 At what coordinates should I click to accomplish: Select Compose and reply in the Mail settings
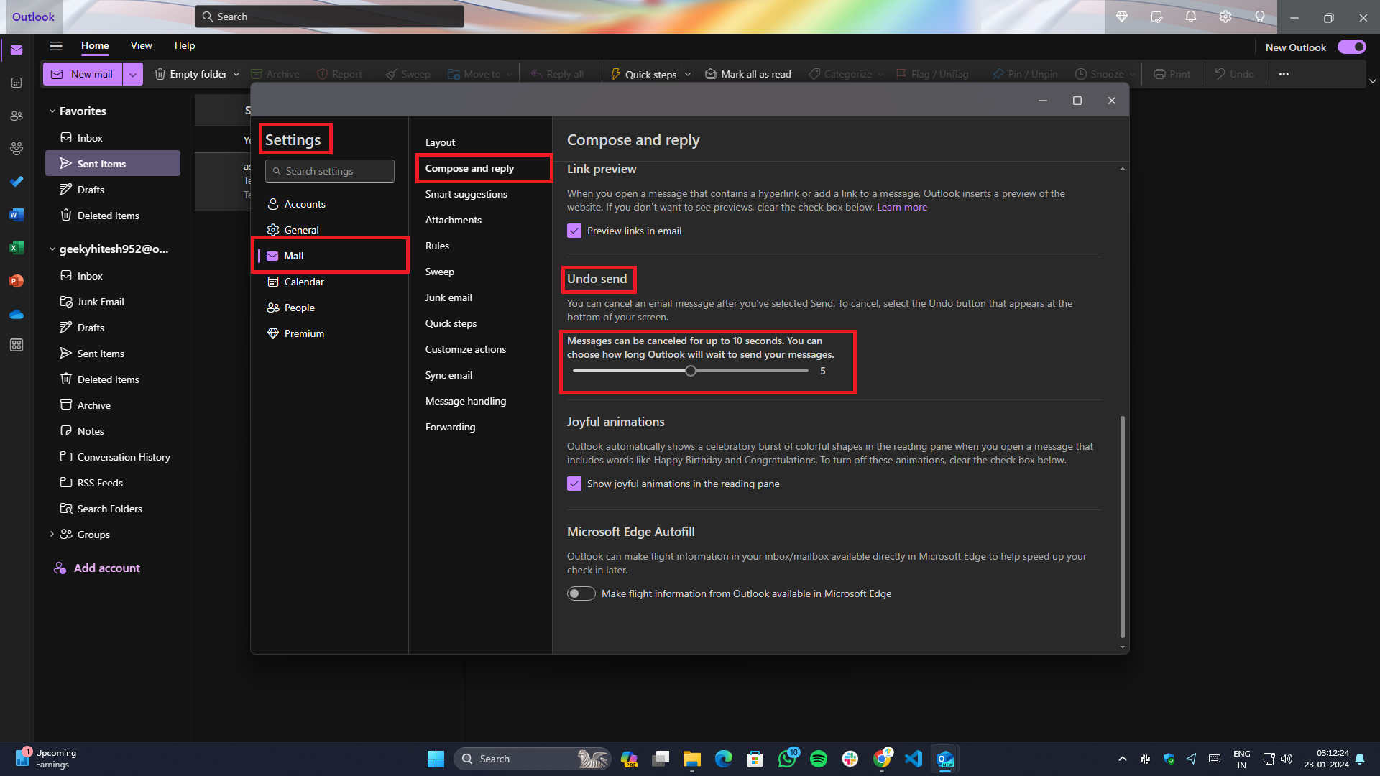pyautogui.click(x=484, y=168)
